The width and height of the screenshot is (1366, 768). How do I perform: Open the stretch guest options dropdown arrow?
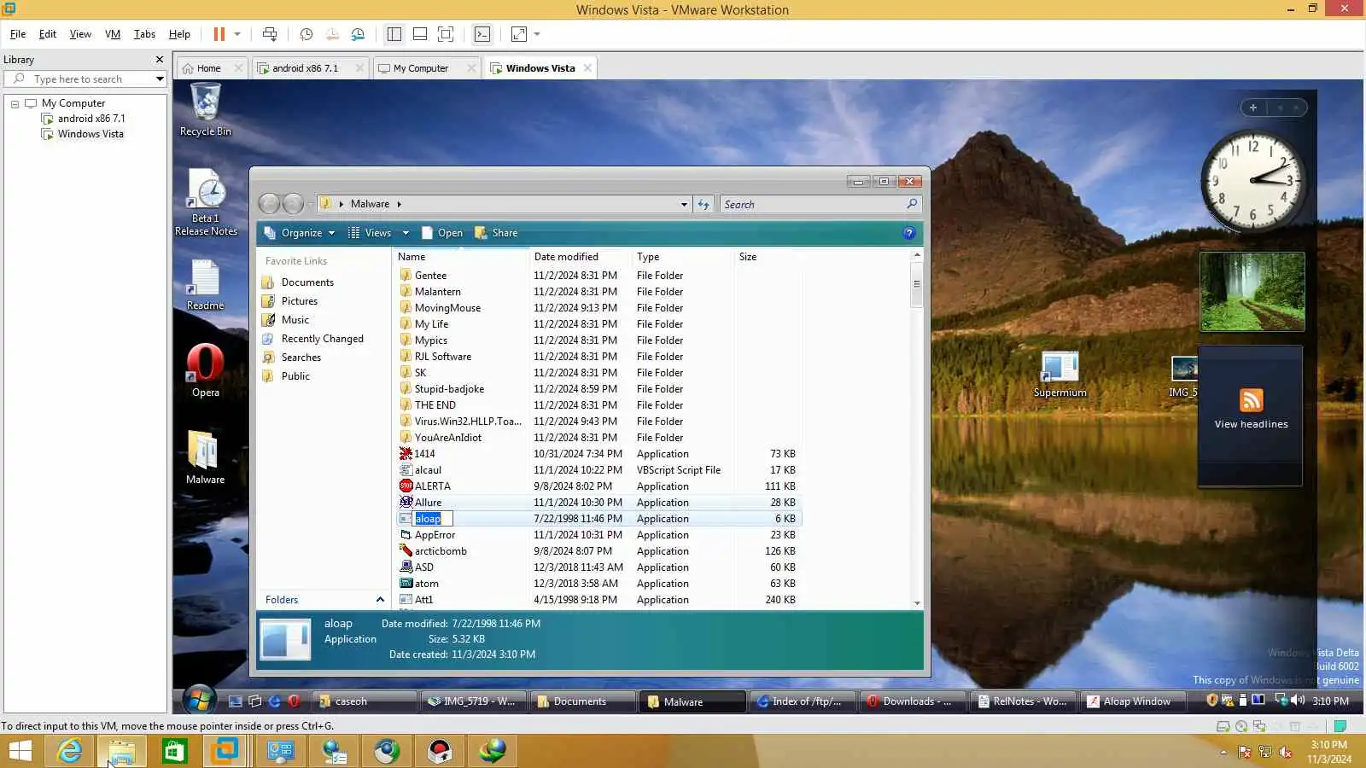point(537,34)
